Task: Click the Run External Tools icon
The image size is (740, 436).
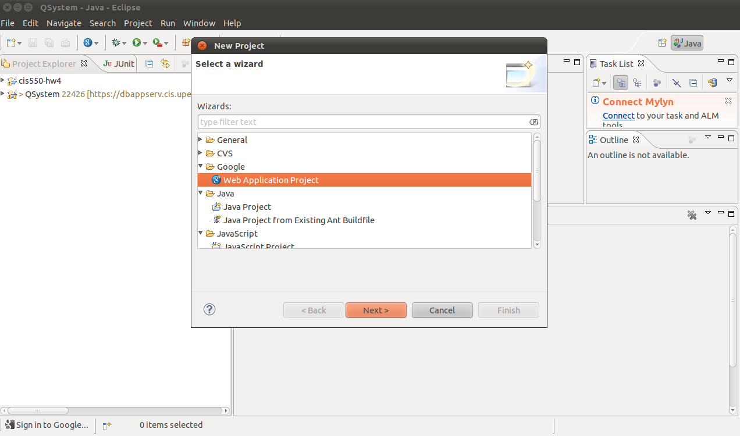Action: tap(157, 42)
